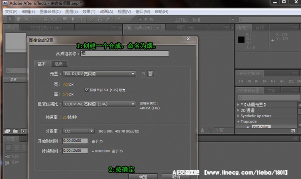Select the Clone Stamp tool

point(100,19)
